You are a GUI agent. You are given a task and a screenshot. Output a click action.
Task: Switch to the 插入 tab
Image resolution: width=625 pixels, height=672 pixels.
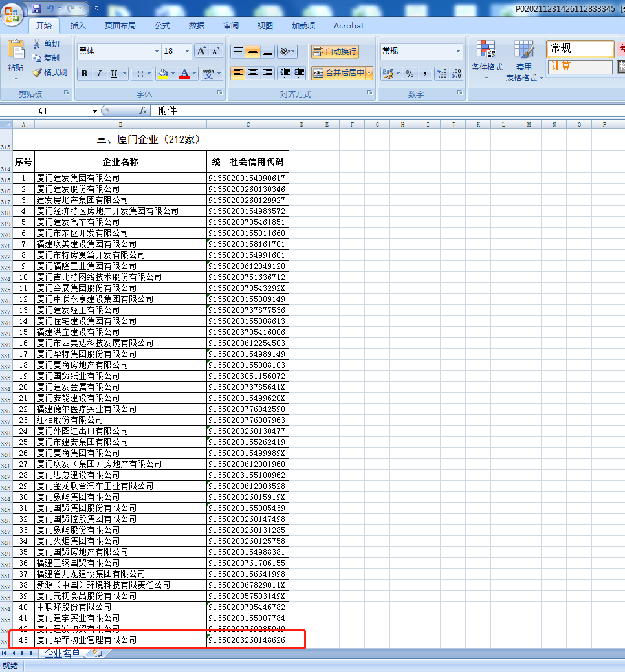pyautogui.click(x=78, y=26)
